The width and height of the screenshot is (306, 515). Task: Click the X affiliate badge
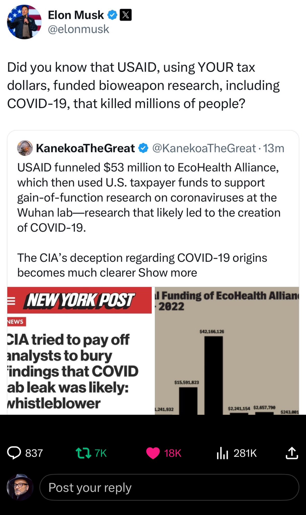pos(126,15)
